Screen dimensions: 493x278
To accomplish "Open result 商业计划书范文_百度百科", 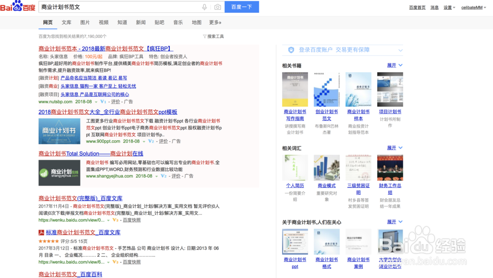I will click(x=70, y=274).
